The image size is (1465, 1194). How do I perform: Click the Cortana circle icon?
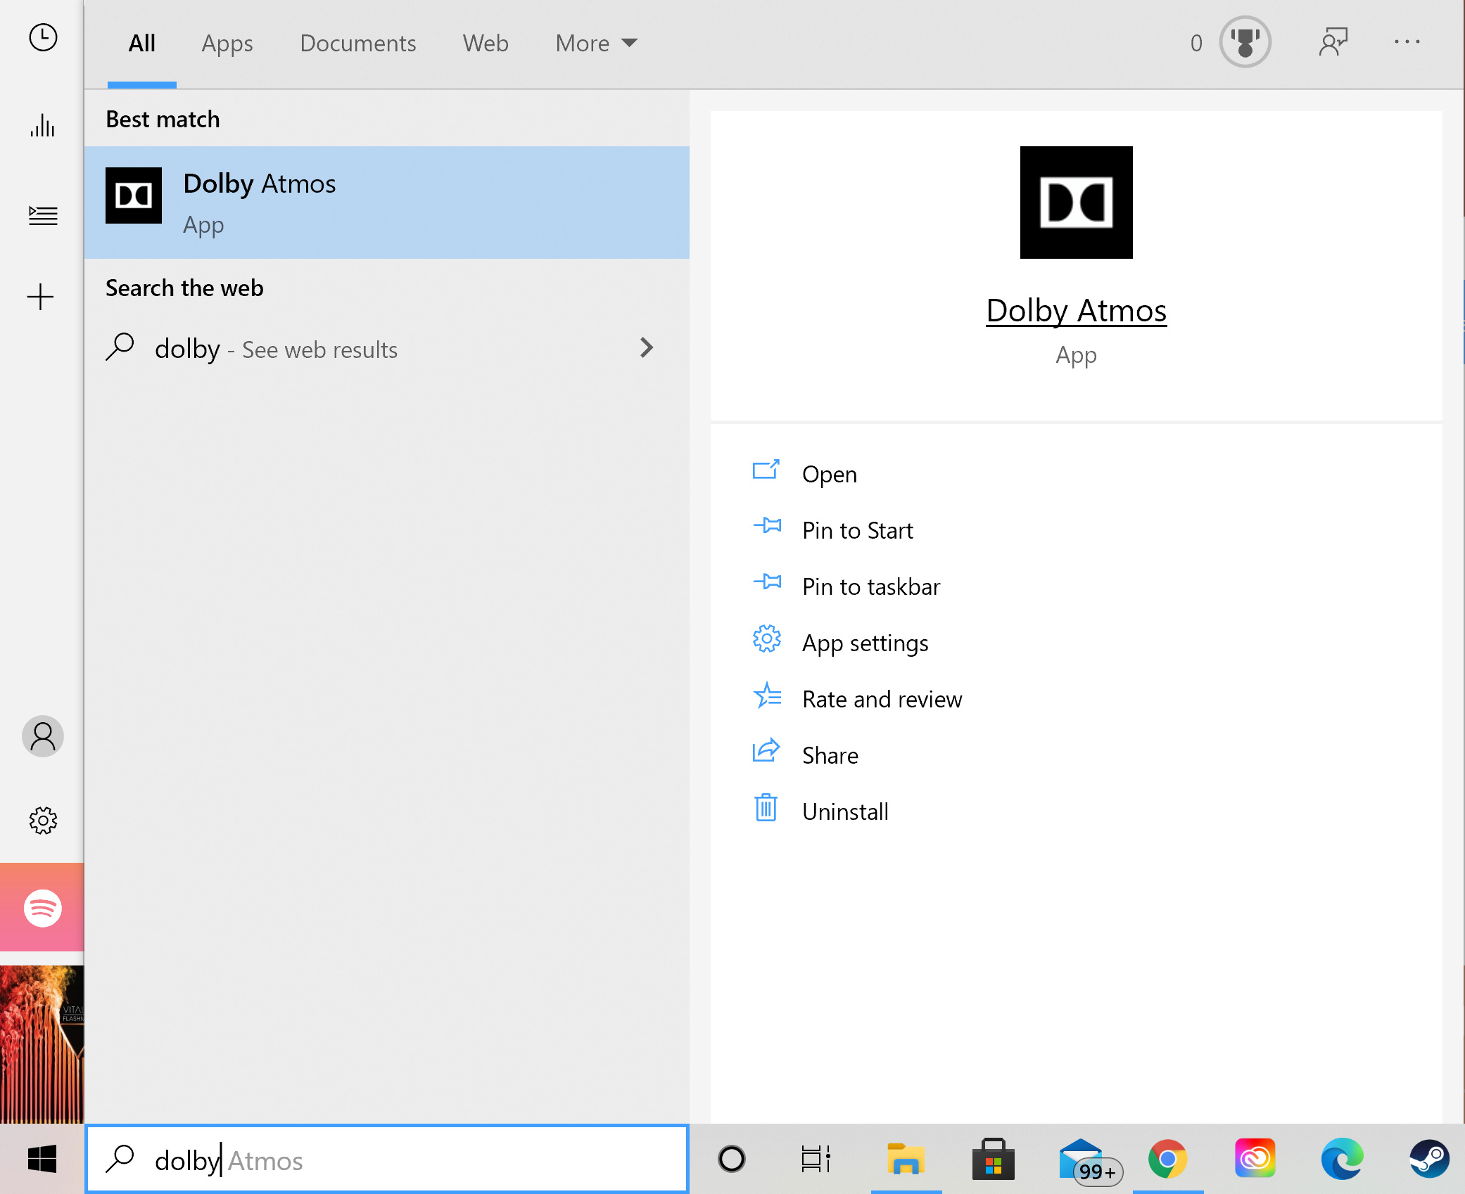[732, 1159]
